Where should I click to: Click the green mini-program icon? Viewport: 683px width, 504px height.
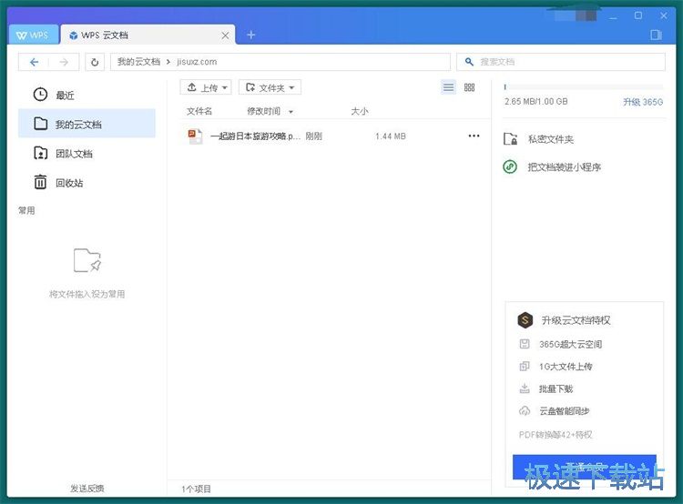coord(510,166)
